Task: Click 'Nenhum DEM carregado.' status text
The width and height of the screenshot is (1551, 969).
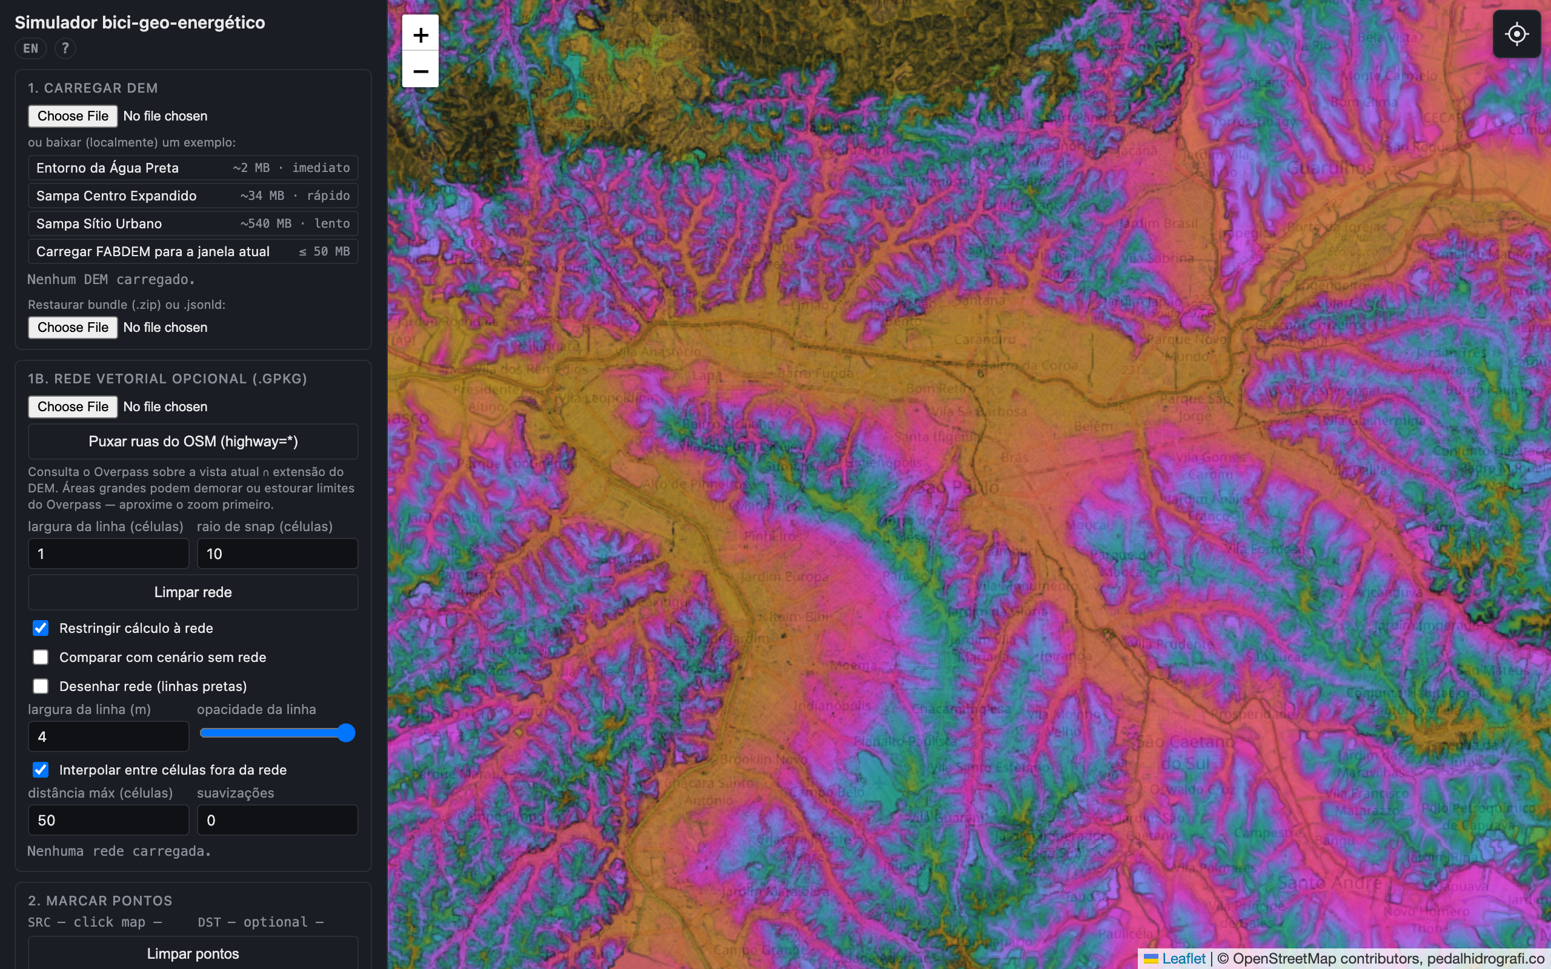Action: tap(111, 279)
